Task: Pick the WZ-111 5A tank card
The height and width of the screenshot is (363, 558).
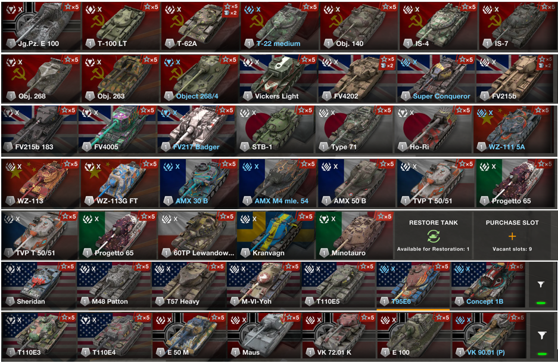Action: click(513, 130)
